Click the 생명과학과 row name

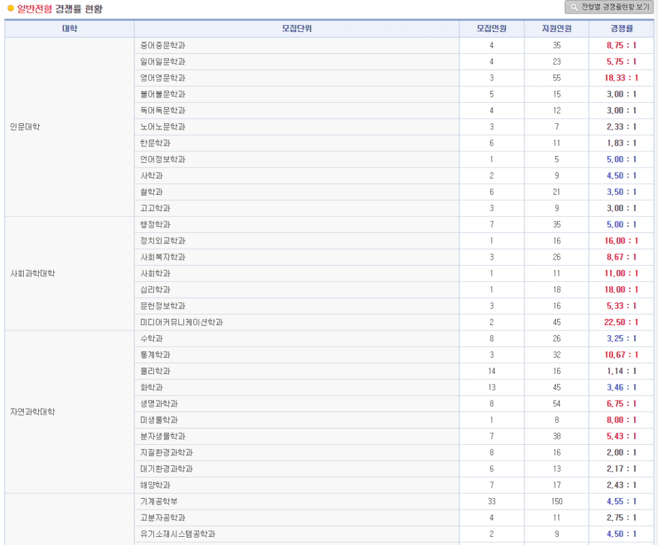(x=159, y=403)
